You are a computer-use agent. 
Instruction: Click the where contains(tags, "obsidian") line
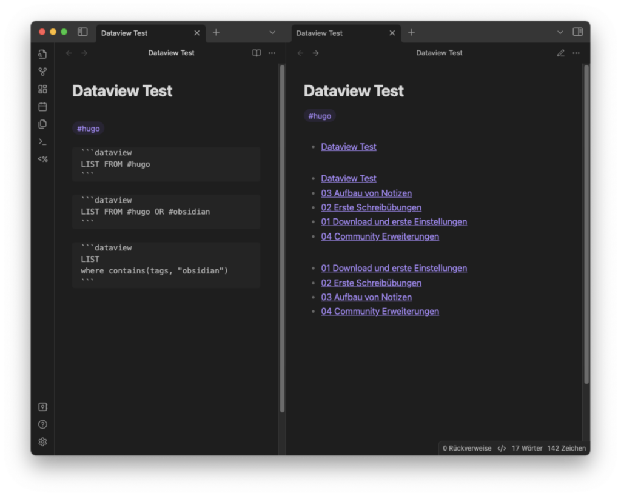click(x=155, y=271)
